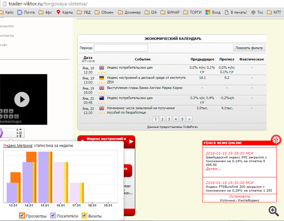Click the address bar URL

48,4
